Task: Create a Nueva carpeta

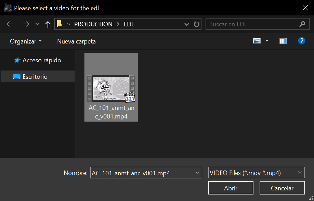Action: pyautogui.click(x=76, y=41)
